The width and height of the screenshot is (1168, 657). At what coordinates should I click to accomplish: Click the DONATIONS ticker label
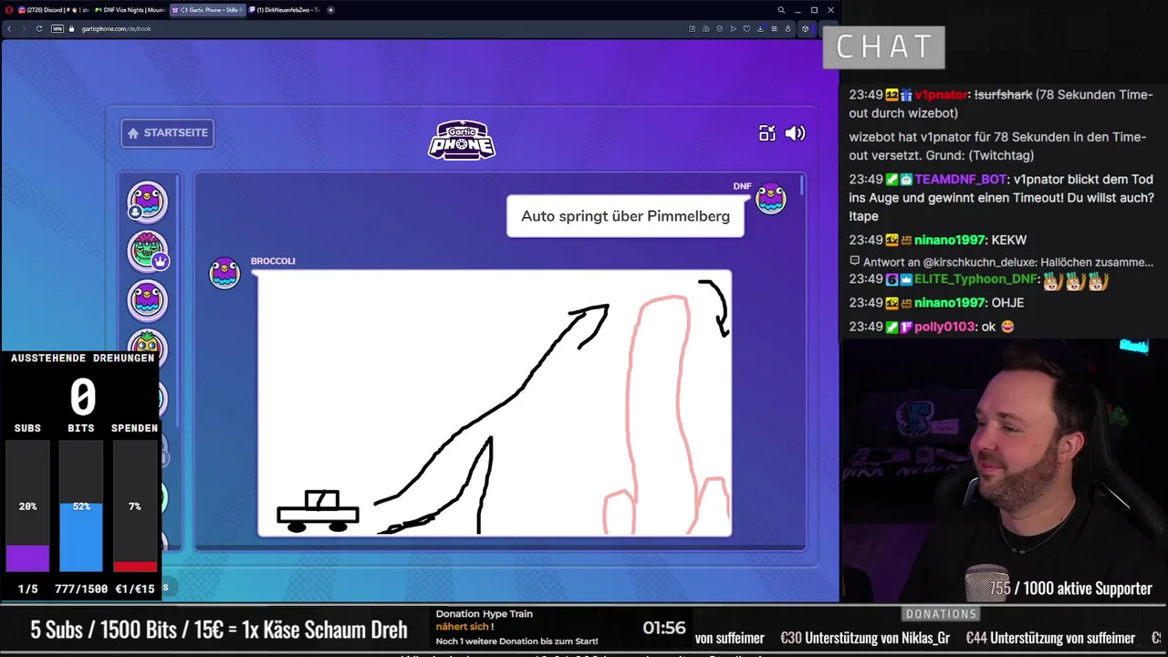pos(942,614)
